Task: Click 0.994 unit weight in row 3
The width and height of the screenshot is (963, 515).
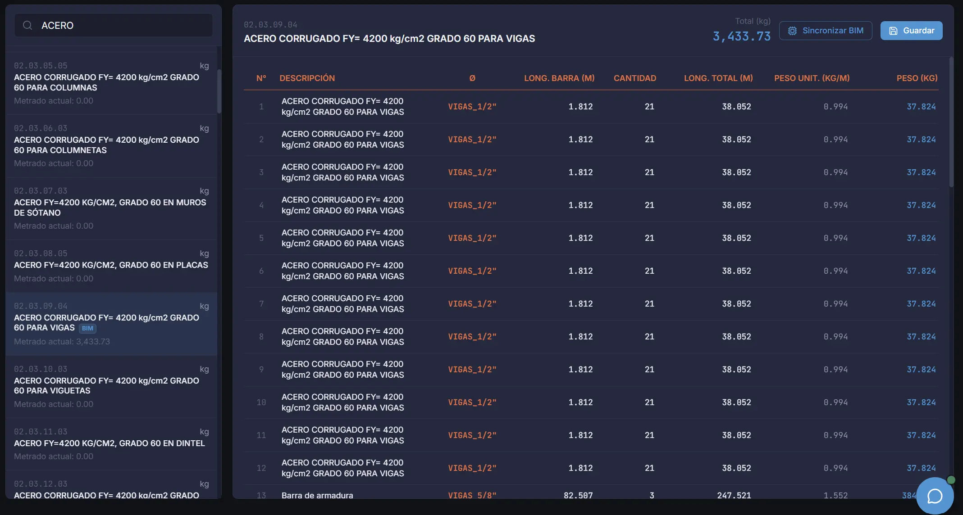Action: click(x=835, y=172)
